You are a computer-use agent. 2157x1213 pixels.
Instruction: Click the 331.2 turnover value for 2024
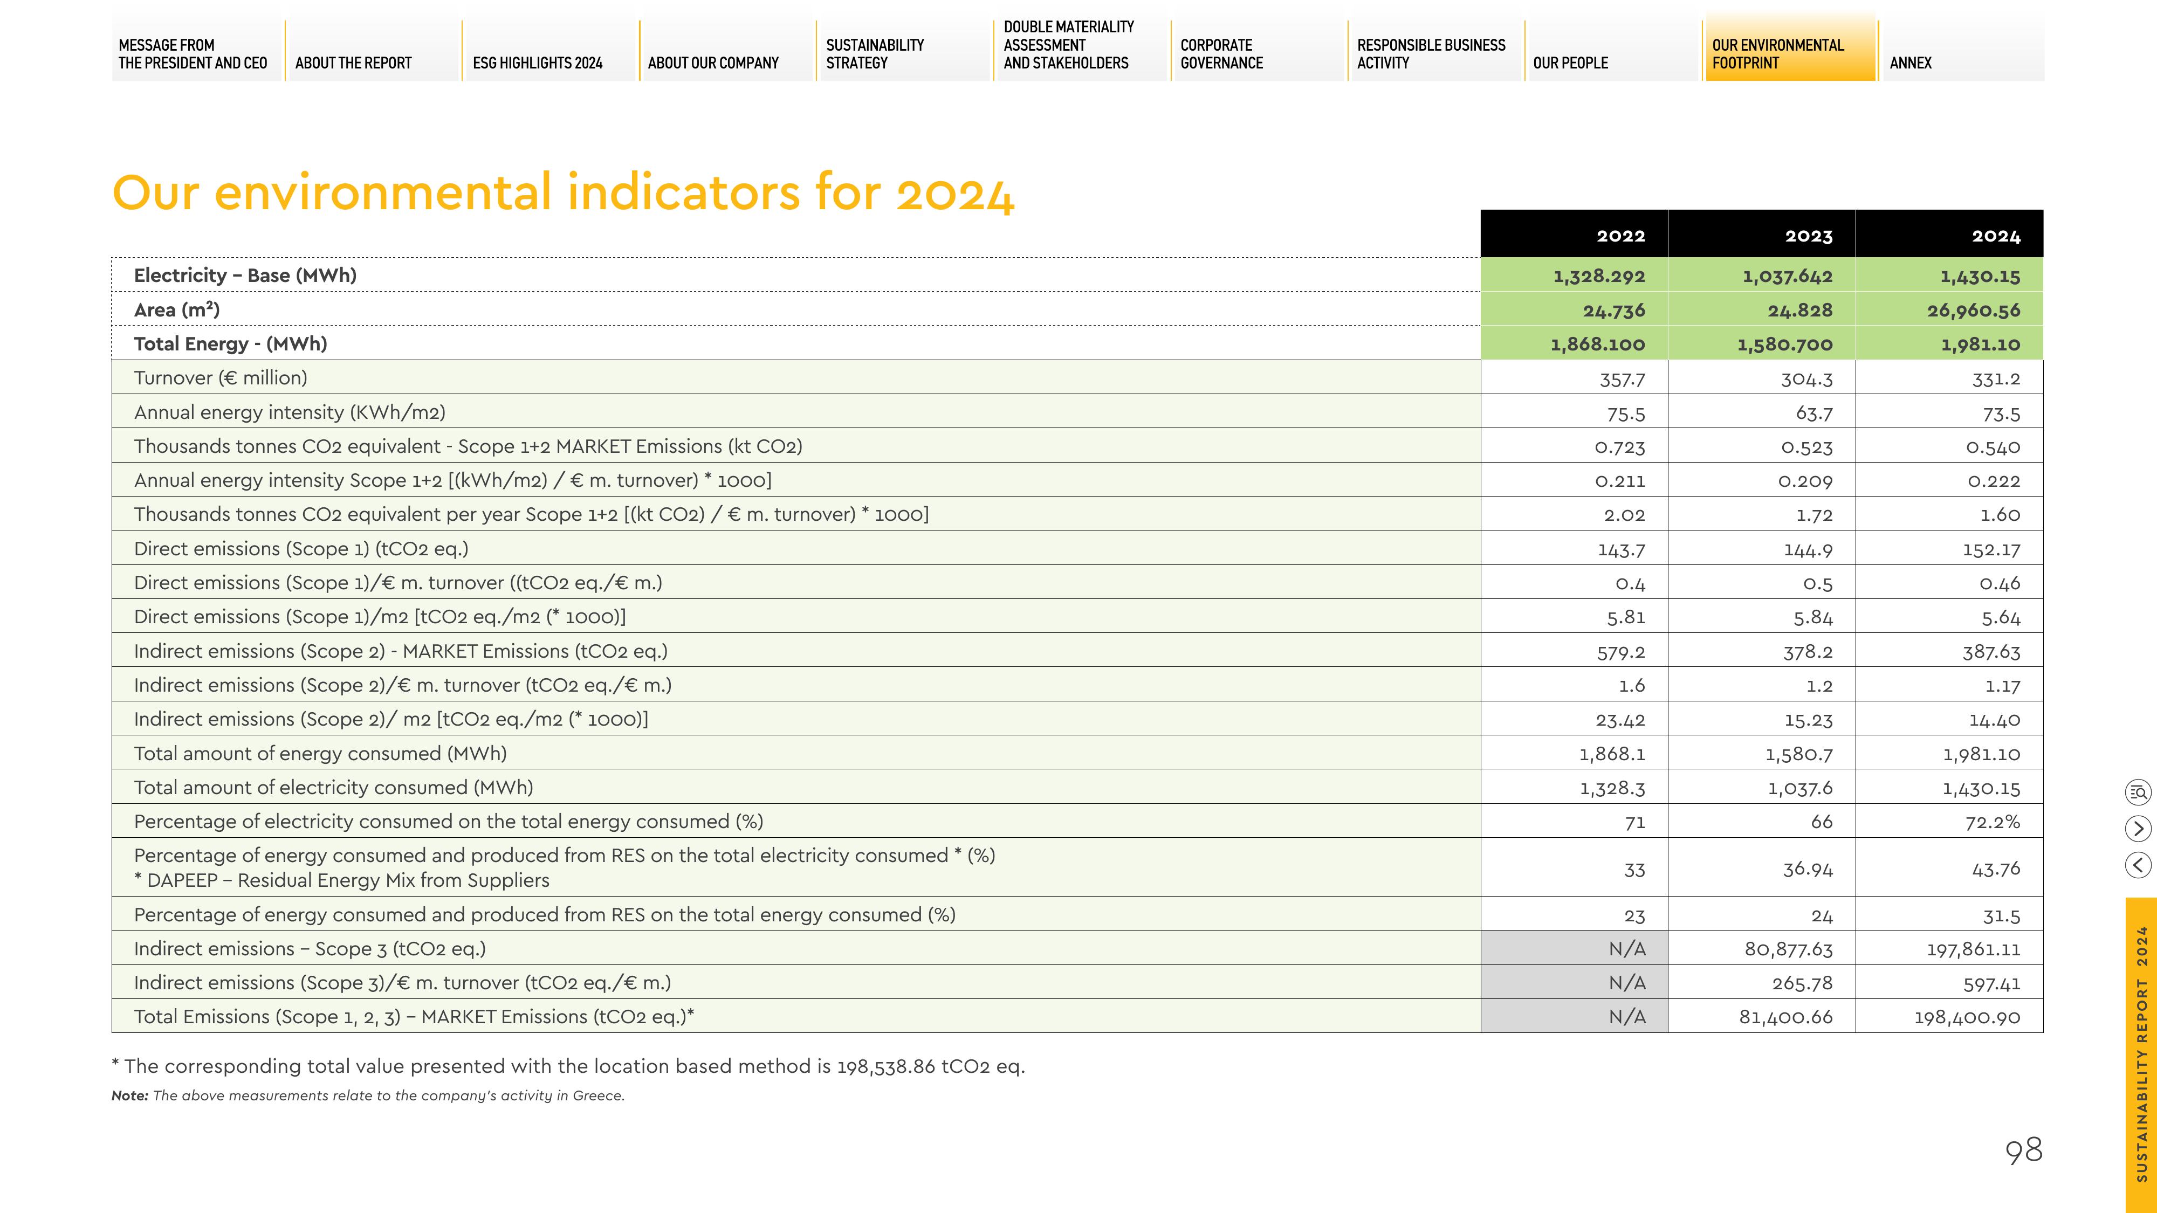point(1996,379)
